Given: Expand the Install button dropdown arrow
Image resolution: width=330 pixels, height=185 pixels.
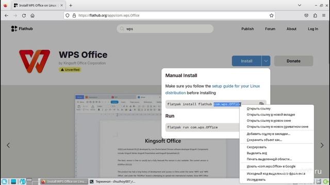Looking at the screenshot, I should [x=266, y=61].
